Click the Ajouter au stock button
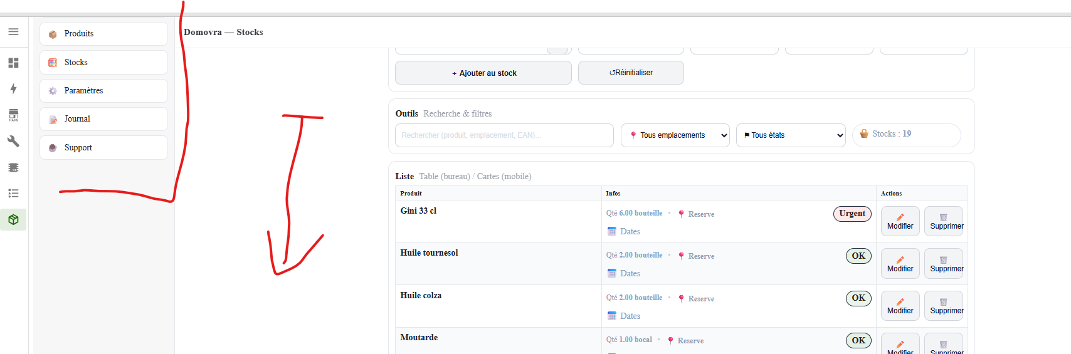The image size is (1071, 354). 483,73
